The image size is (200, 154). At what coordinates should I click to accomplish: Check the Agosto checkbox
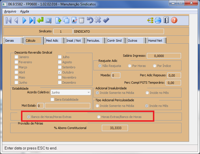click(60, 62)
